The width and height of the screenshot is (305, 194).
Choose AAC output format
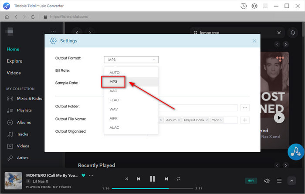[131, 91]
